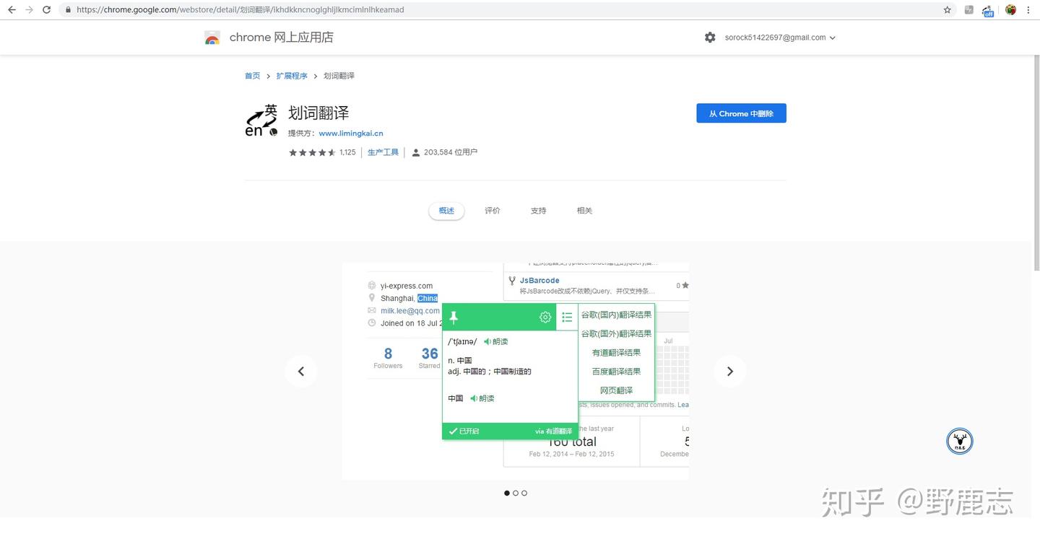Switch to the 相关 tab
Screen dimensions: 1040x544
585,211
